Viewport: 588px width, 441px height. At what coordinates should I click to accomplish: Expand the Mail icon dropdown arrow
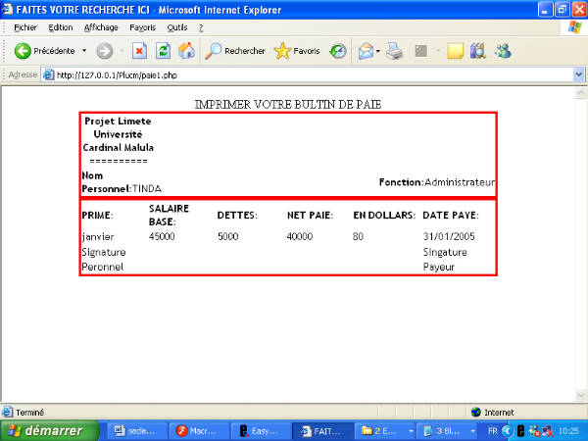click(x=378, y=51)
